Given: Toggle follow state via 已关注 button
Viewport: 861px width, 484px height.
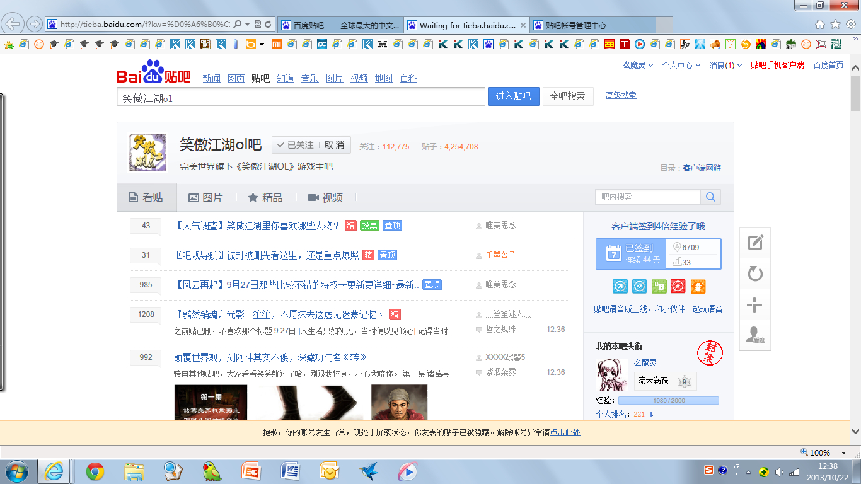Looking at the screenshot, I should click(296, 146).
